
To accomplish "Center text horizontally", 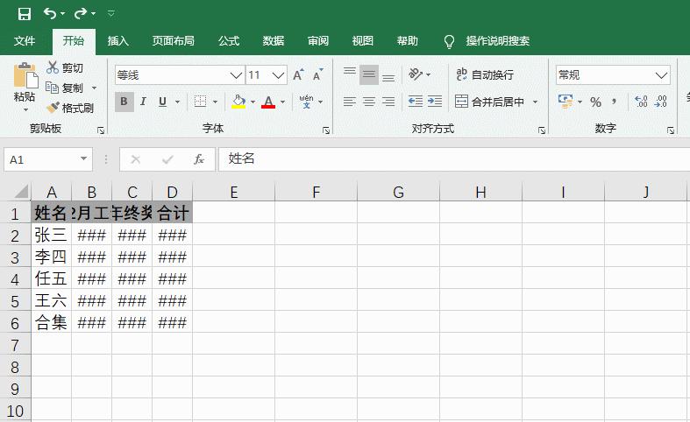I will click(369, 102).
